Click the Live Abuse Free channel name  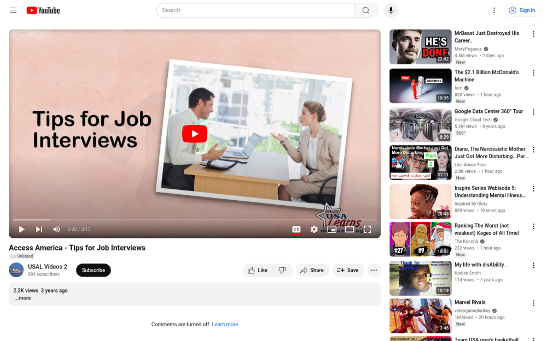pyautogui.click(x=470, y=165)
